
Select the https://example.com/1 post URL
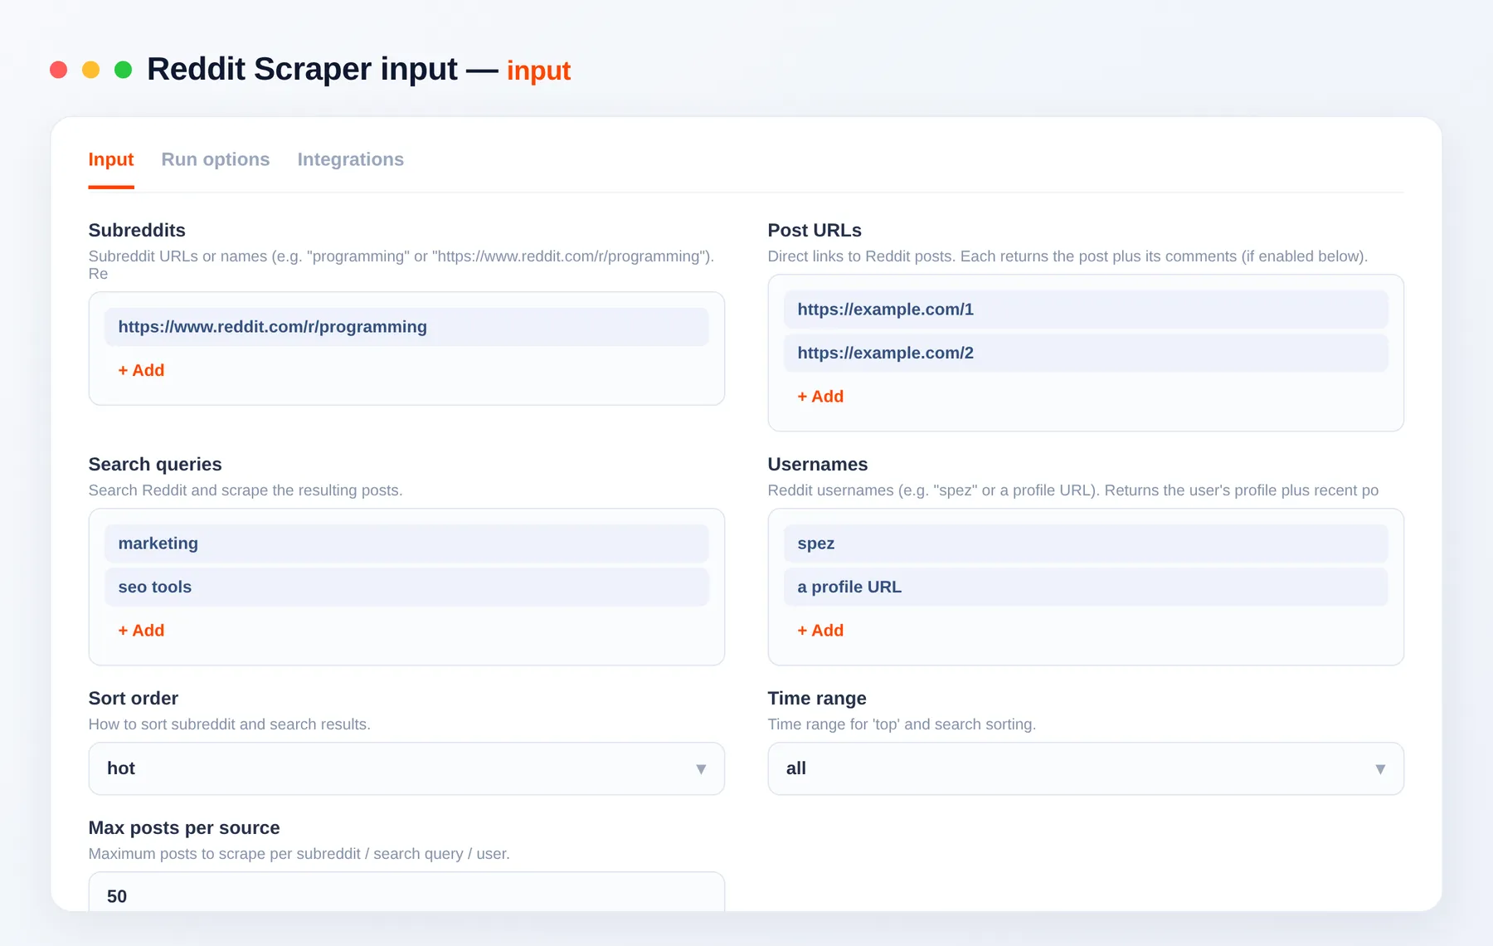(1086, 310)
